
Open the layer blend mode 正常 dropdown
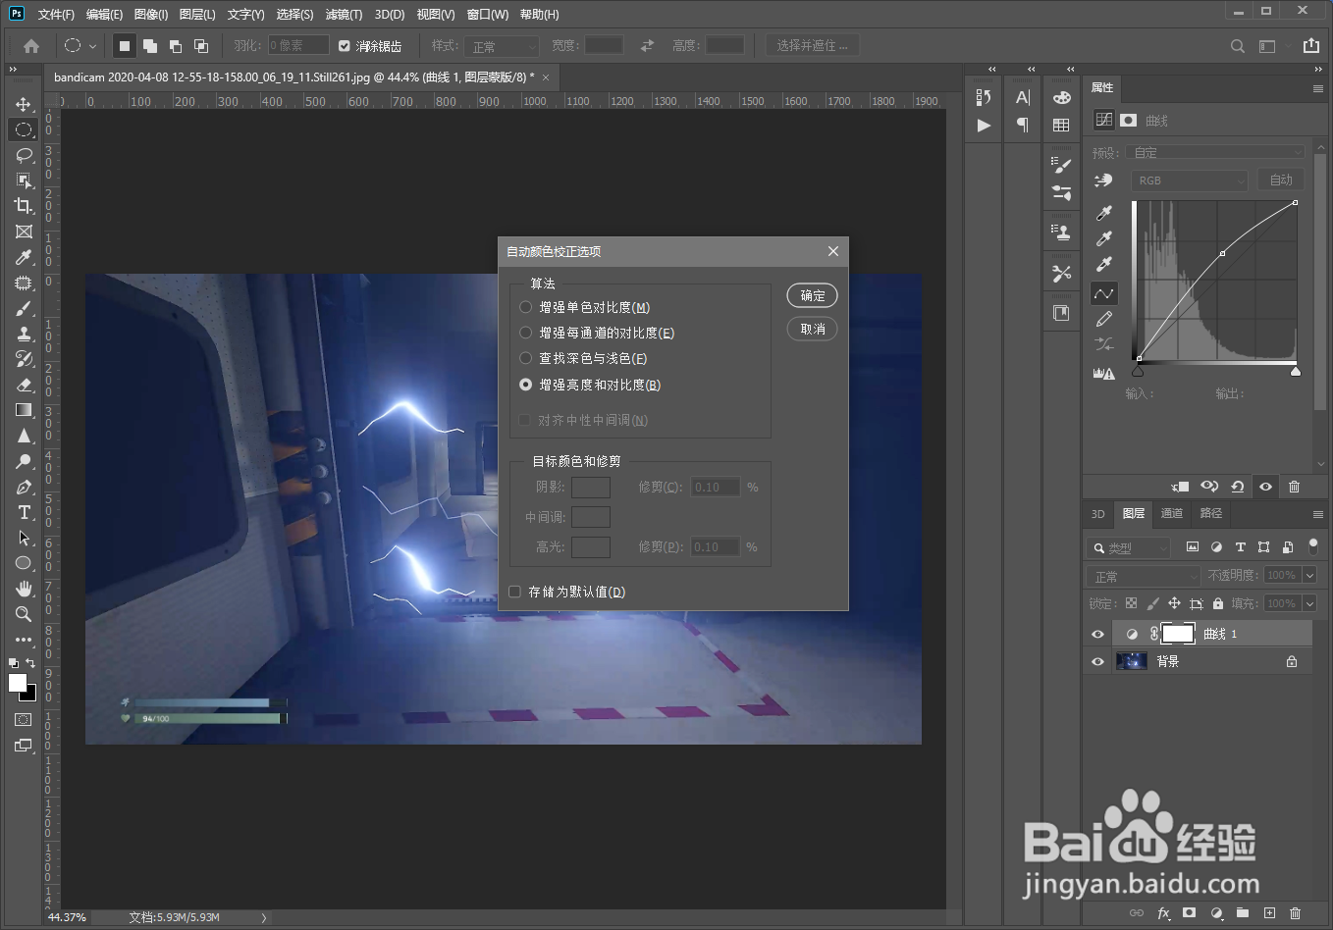(x=1143, y=576)
